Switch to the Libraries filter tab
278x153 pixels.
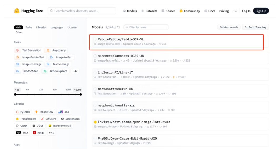41,27
